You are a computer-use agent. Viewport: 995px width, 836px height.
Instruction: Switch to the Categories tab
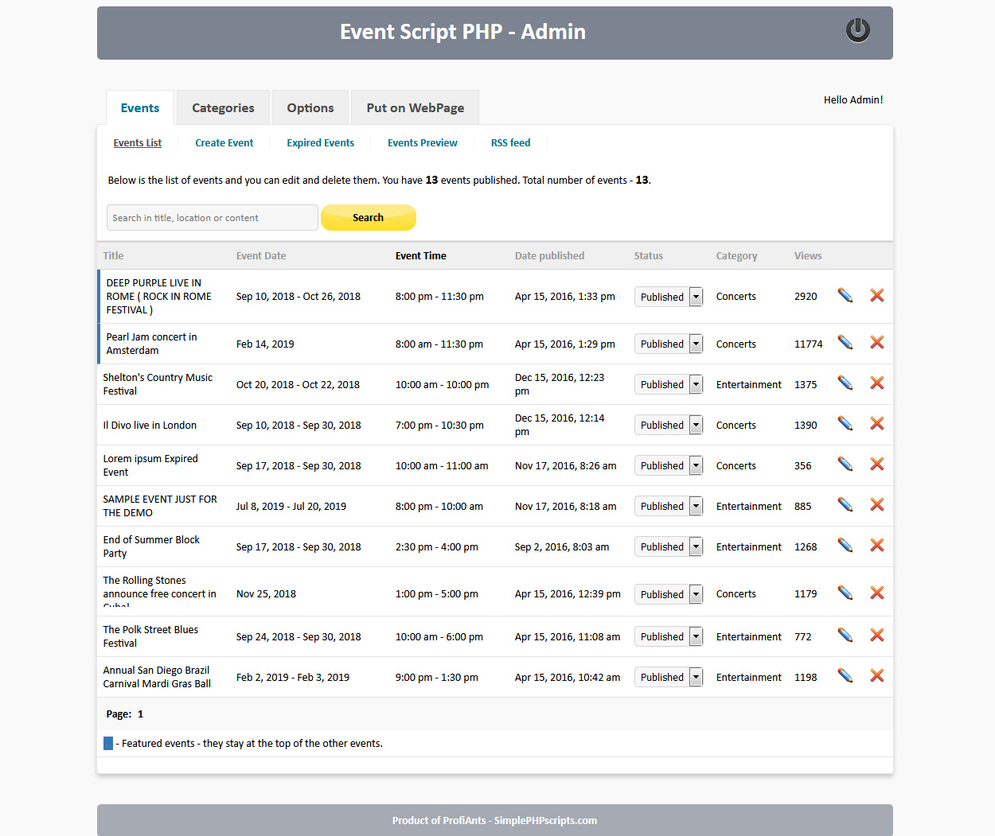click(x=223, y=107)
